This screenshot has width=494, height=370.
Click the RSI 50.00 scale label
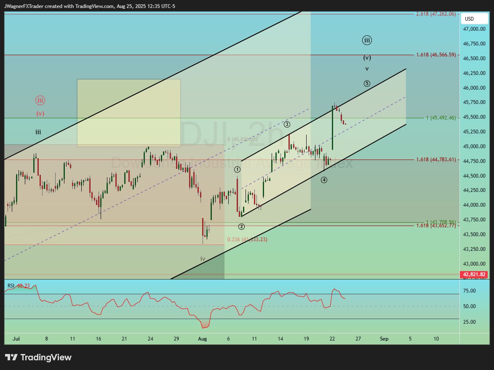470,306
